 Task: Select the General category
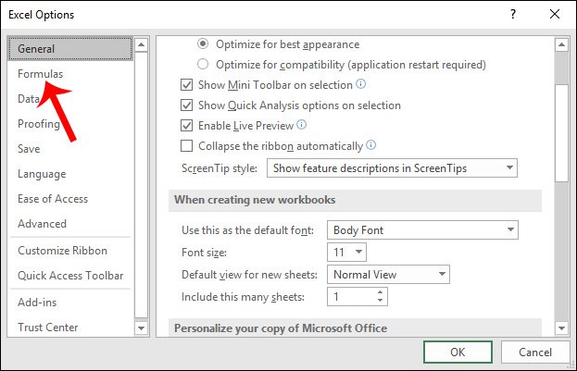click(x=69, y=48)
